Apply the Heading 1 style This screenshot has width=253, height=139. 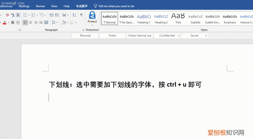tap(144, 18)
